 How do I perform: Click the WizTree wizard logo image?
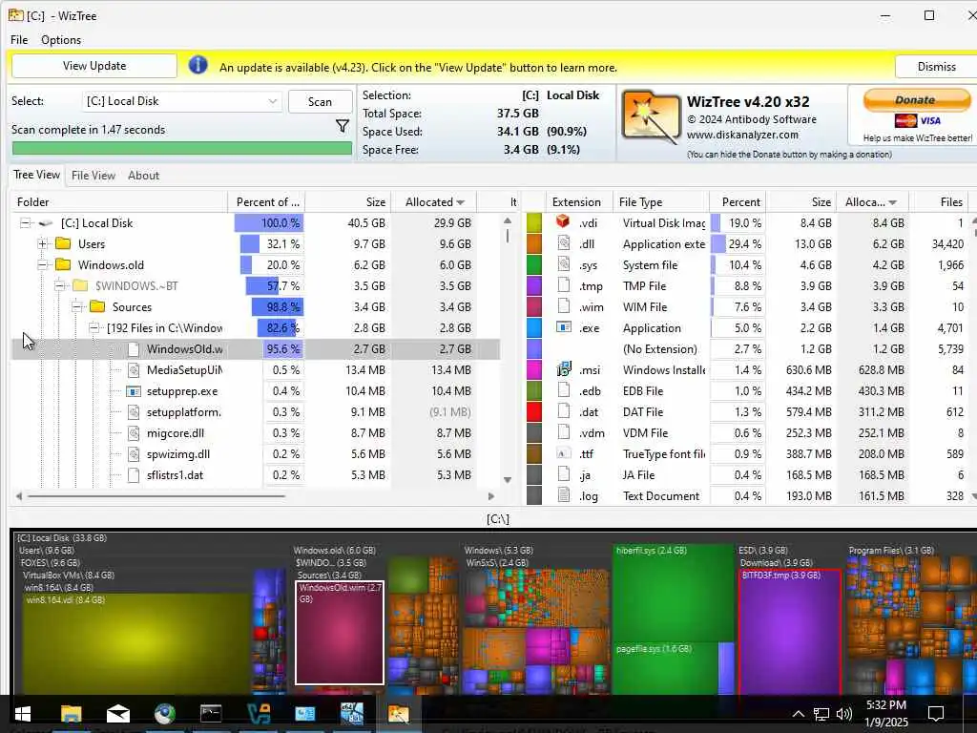click(651, 117)
